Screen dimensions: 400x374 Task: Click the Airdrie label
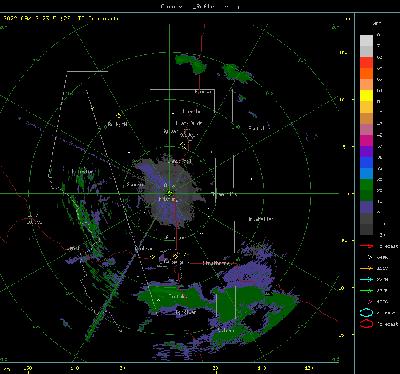(x=175, y=237)
